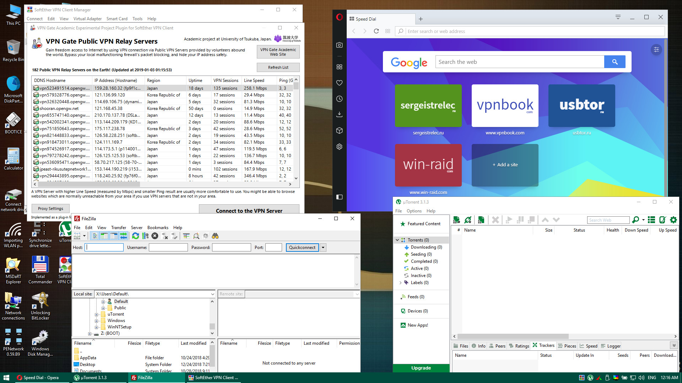Screen dimensions: 682x383
Task: Open uTorrent preferences with the gear icon
Action: 673,220
